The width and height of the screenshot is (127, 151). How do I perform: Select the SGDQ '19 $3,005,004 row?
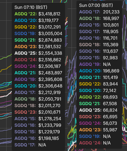pos(38,33)
